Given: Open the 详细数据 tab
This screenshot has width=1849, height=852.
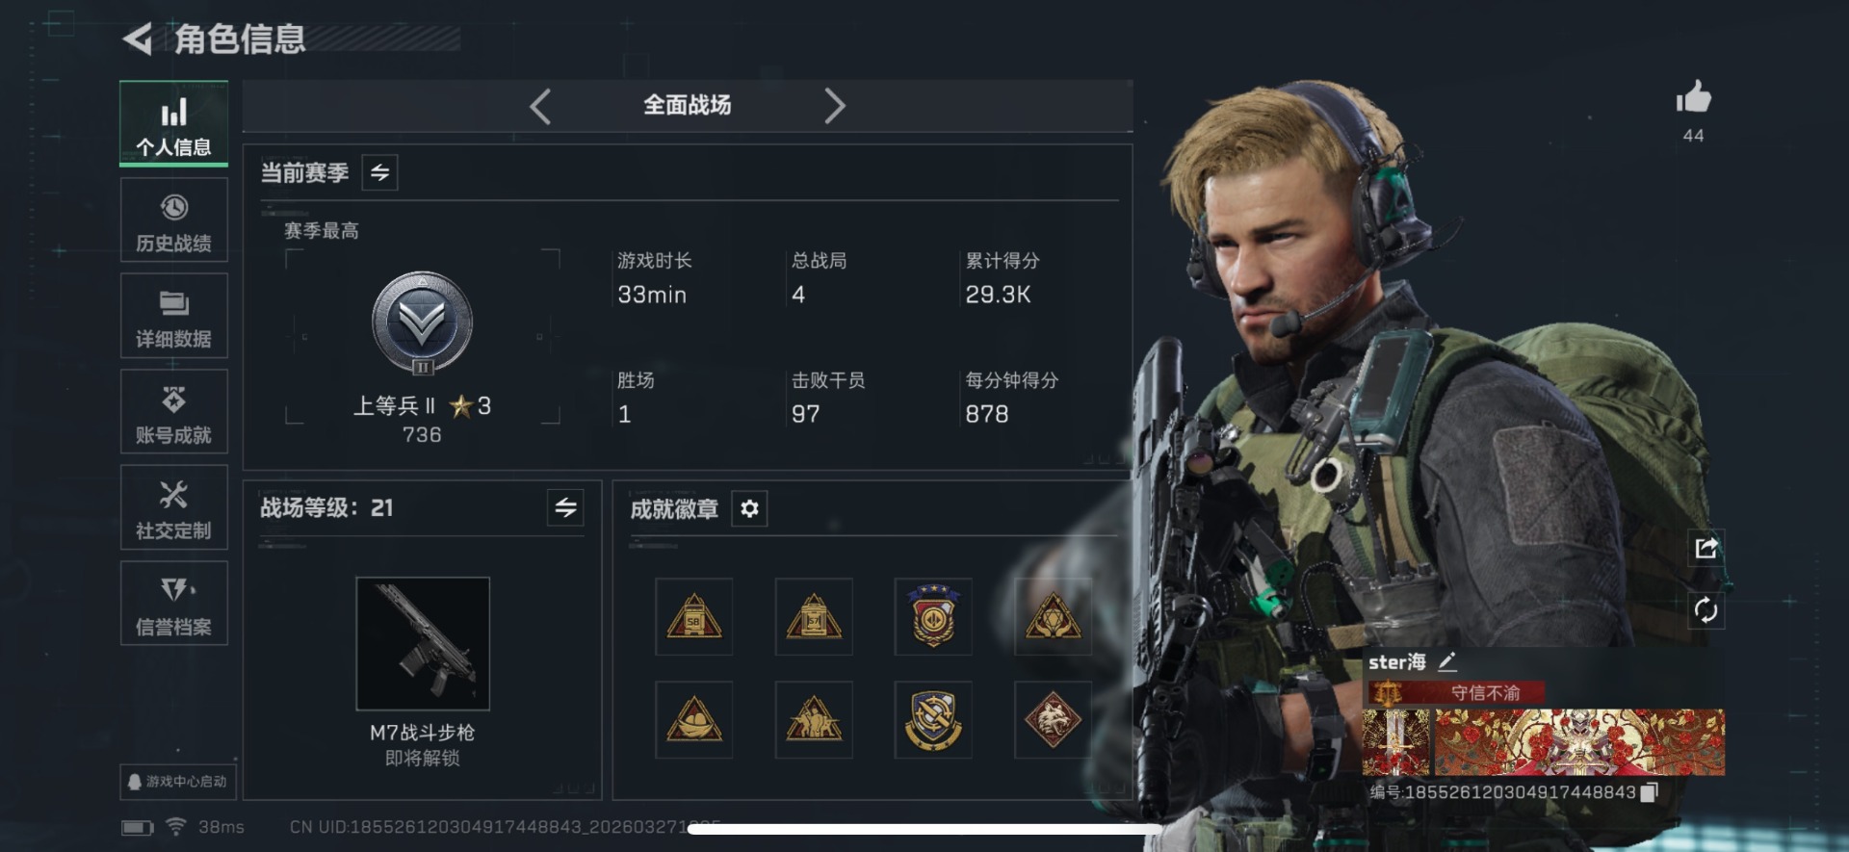Looking at the screenshot, I should tap(174, 316).
